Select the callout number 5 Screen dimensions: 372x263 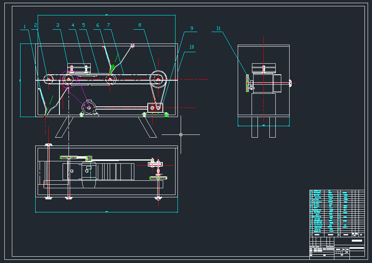pos(84,25)
